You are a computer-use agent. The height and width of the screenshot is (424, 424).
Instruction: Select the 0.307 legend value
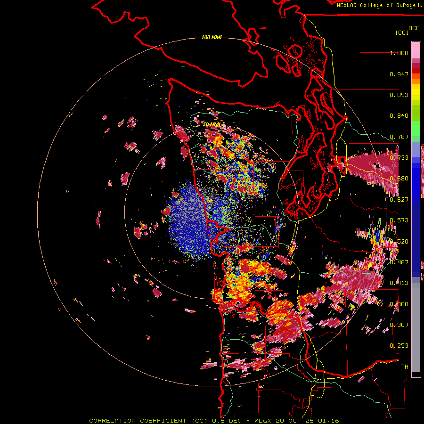399,325
